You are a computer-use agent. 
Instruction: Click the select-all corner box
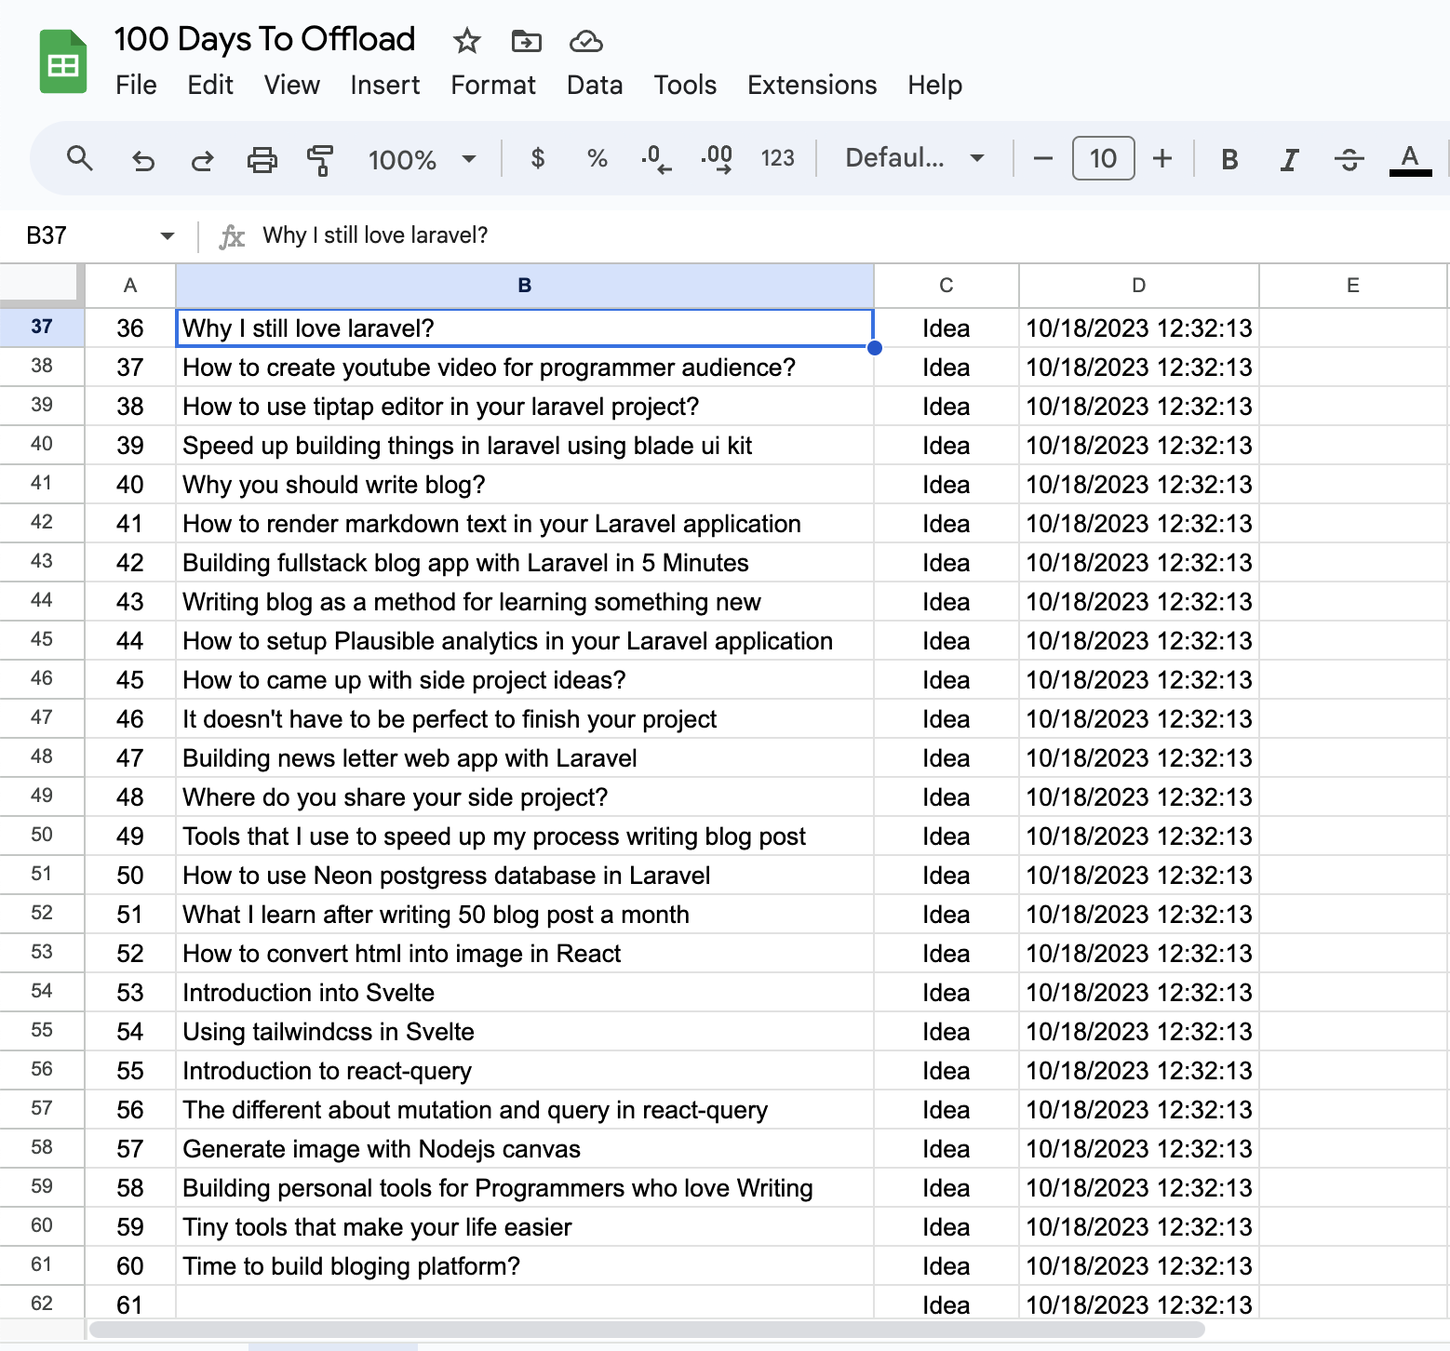click(x=42, y=286)
